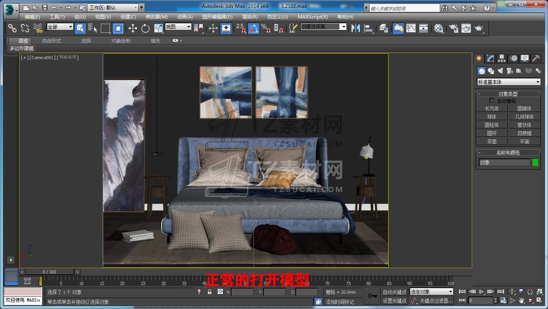Click the Render Setup teapot icon
Image resolution: width=548 pixels, height=309 pixels.
[x=454, y=28]
